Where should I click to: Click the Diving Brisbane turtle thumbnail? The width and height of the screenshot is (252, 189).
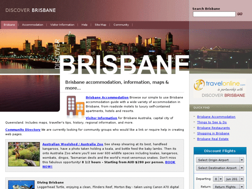tap(21, 184)
